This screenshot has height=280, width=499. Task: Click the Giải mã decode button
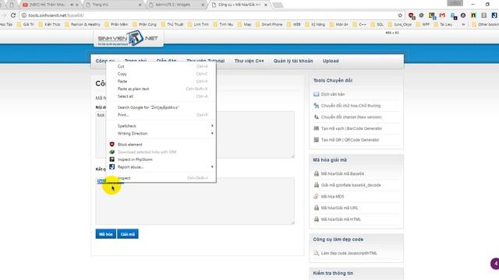coord(128,234)
